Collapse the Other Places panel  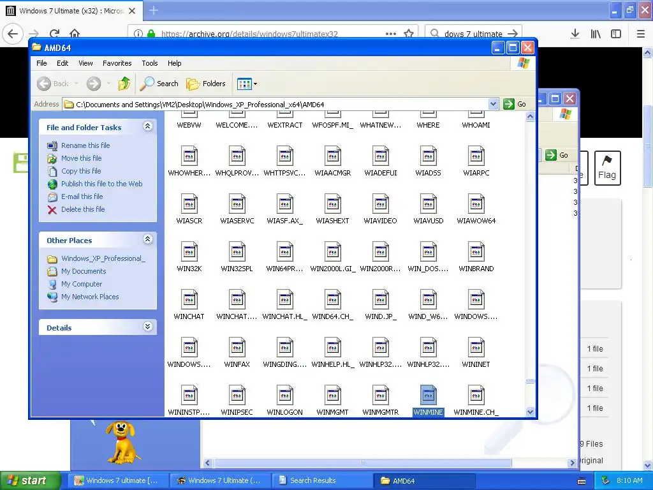(x=147, y=239)
